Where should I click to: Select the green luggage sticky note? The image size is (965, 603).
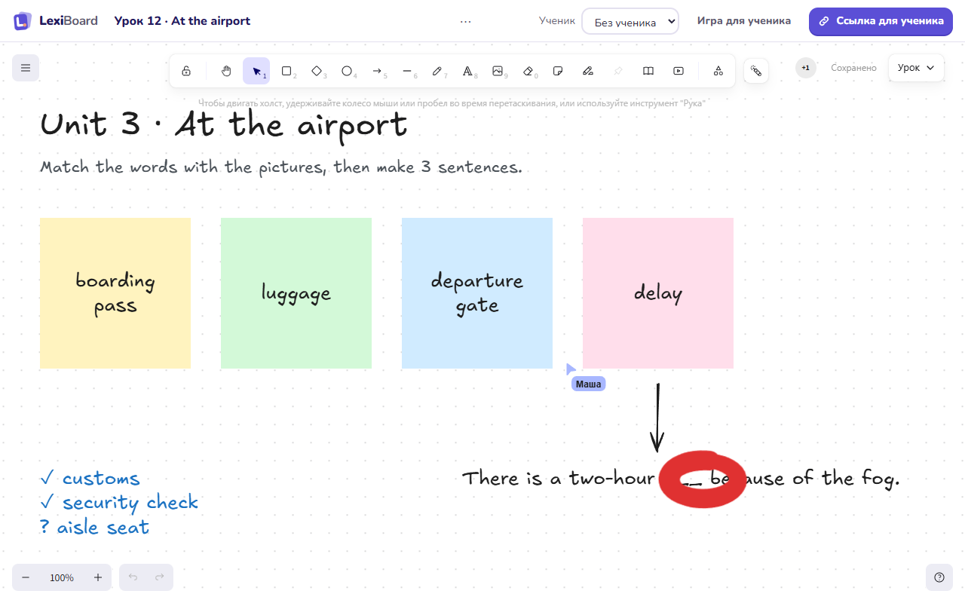[x=296, y=293]
